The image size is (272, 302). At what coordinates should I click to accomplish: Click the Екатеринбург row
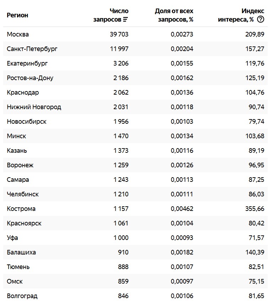[x=135, y=63]
